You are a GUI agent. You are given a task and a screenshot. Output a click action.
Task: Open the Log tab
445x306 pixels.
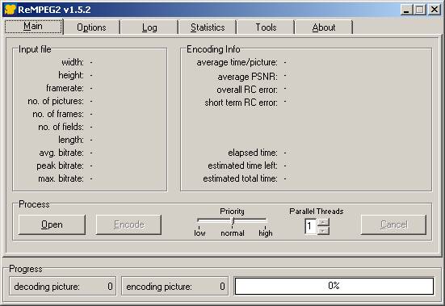[x=149, y=27]
